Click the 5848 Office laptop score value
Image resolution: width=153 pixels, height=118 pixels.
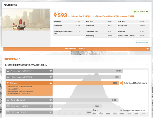click(x=88, y=112)
